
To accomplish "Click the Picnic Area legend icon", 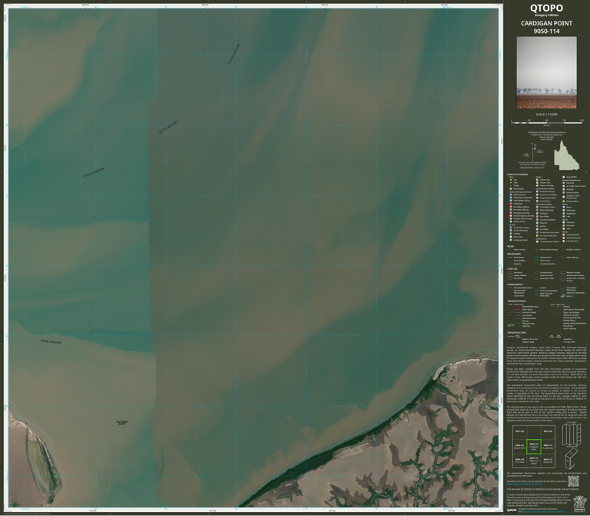I will tap(511, 237).
